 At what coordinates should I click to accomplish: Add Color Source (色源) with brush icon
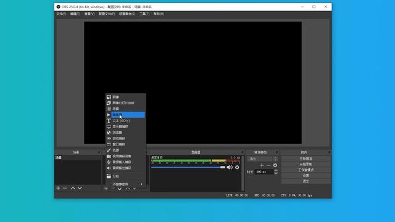point(125,150)
